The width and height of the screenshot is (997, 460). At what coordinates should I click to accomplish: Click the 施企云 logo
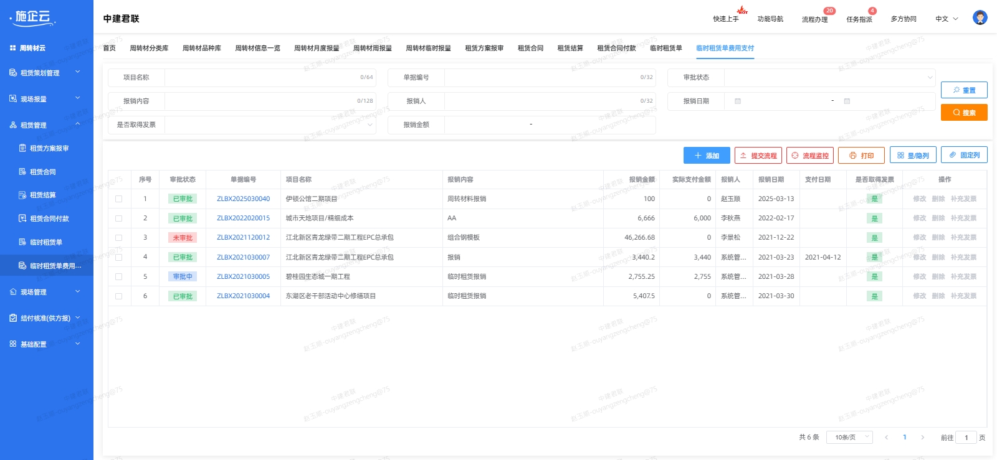pyautogui.click(x=32, y=18)
